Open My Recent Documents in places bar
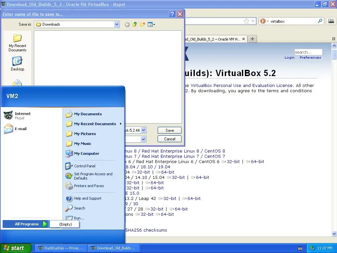Image resolution: width=337 pixels, height=253 pixels. (x=17, y=43)
